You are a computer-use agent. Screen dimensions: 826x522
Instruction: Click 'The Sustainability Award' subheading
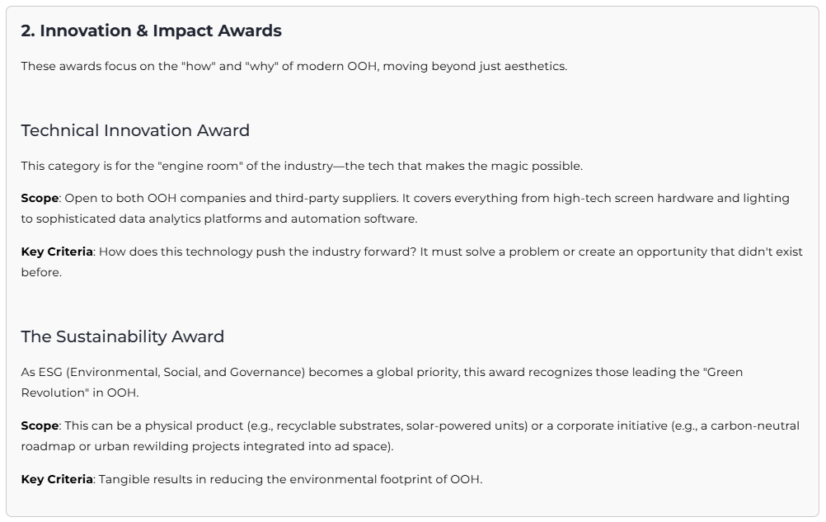click(x=122, y=336)
